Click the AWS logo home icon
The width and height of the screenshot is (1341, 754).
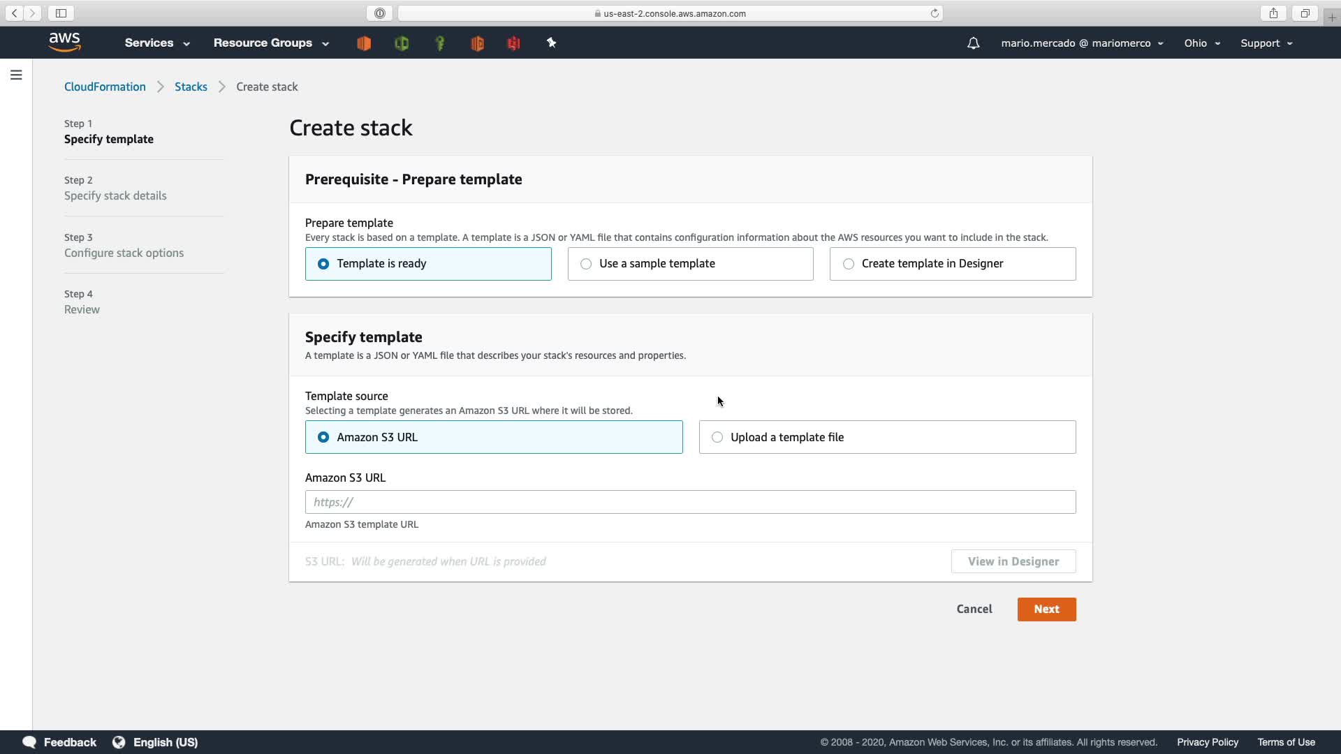65,43
